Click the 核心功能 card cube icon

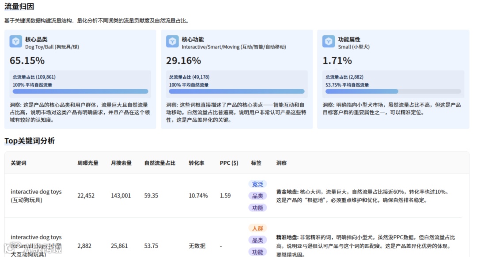172,42
